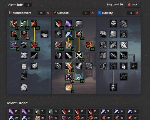Click Lethality talent at 5/5
Screen dimensions: 150x120
(x=34, y=45)
